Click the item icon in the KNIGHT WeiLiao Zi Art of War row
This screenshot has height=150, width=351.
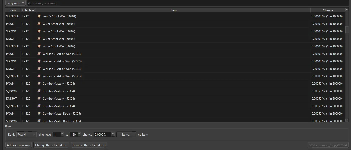[x=39, y=69]
